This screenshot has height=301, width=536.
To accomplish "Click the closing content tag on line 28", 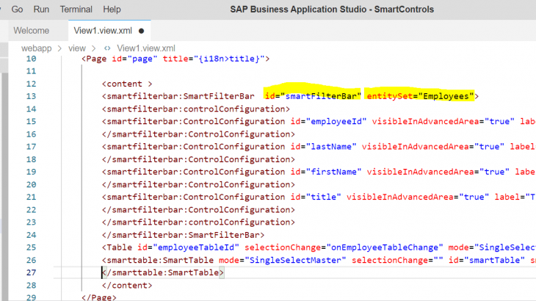I will pyautogui.click(x=127, y=286).
